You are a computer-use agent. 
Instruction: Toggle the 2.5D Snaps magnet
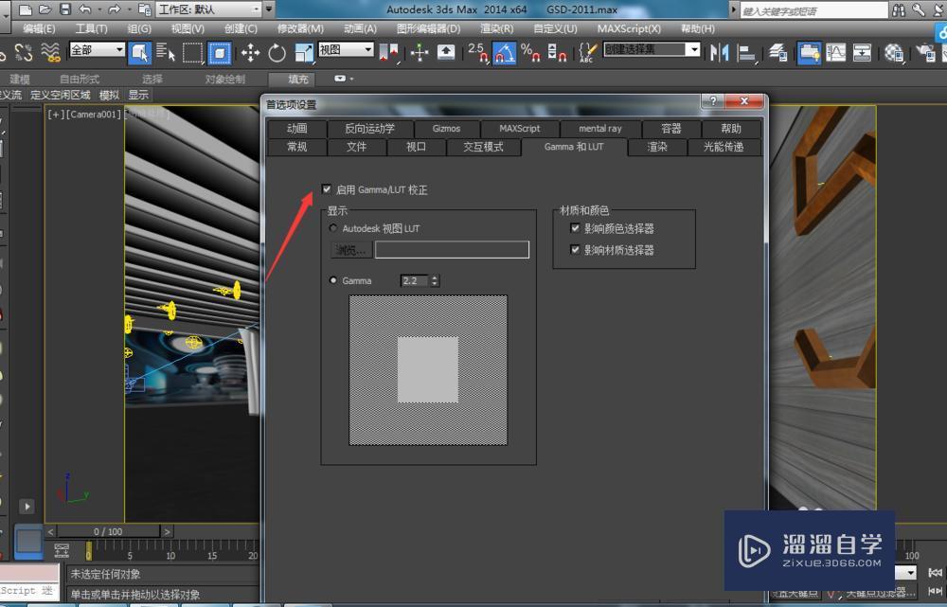coord(477,52)
